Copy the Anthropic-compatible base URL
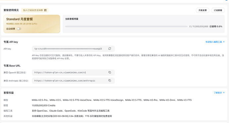Screen dimensions: 229x123 pos(110,80)
